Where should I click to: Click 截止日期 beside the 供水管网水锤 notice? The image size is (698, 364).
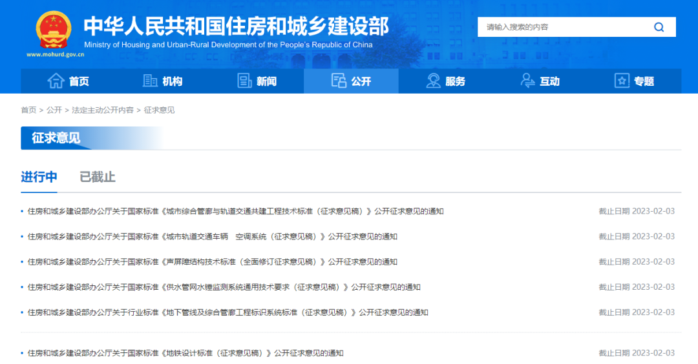[637, 287]
